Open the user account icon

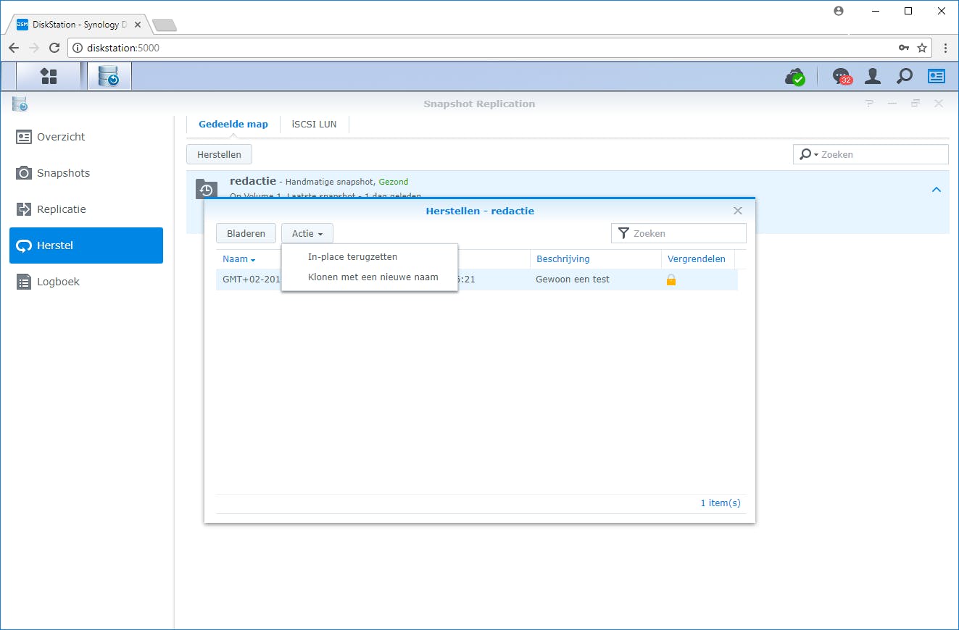(872, 75)
